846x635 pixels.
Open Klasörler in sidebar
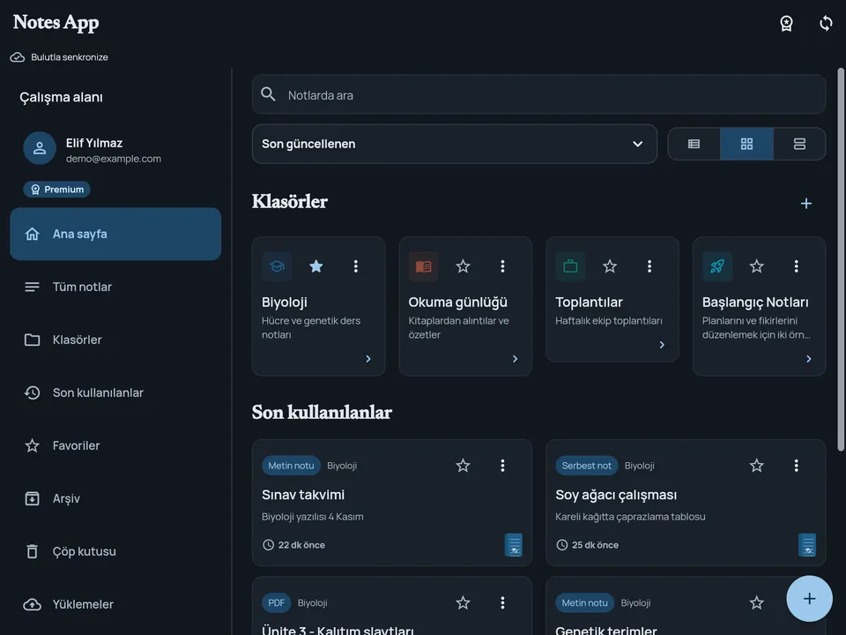[115, 340]
